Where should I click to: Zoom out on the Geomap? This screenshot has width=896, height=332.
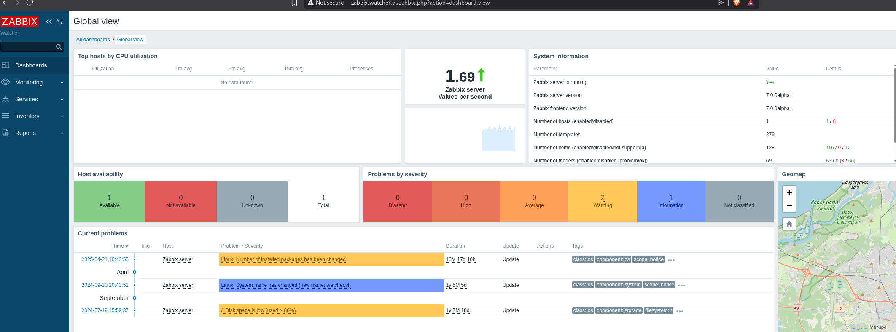(x=789, y=205)
